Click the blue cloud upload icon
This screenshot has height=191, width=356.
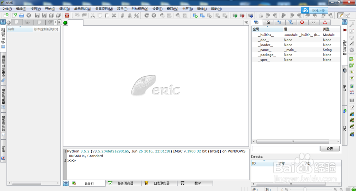(305, 10)
